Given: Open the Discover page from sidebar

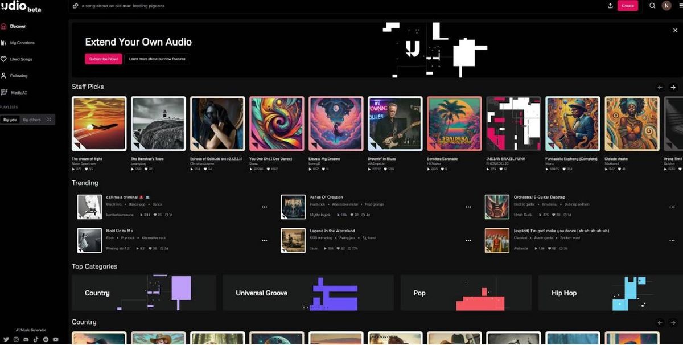Looking at the screenshot, I should point(17,26).
